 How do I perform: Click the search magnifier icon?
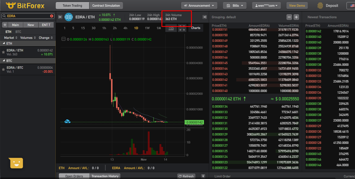(x=4, y=16)
